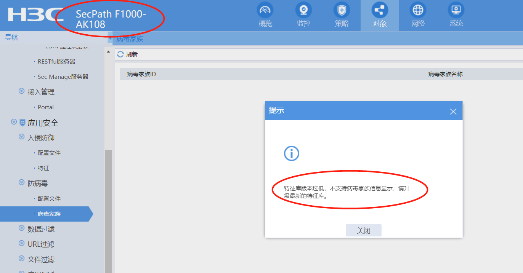523x273 pixels.
Task: Click the 病毒家族 page title
Action: pos(130,38)
